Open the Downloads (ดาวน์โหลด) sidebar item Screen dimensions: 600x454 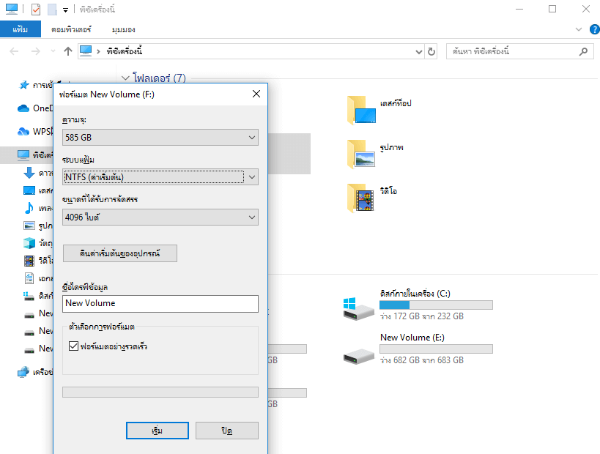click(x=38, y=172)
